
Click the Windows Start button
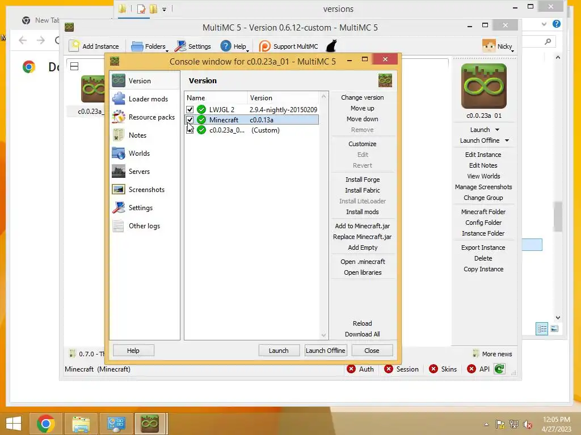[14, 424]
